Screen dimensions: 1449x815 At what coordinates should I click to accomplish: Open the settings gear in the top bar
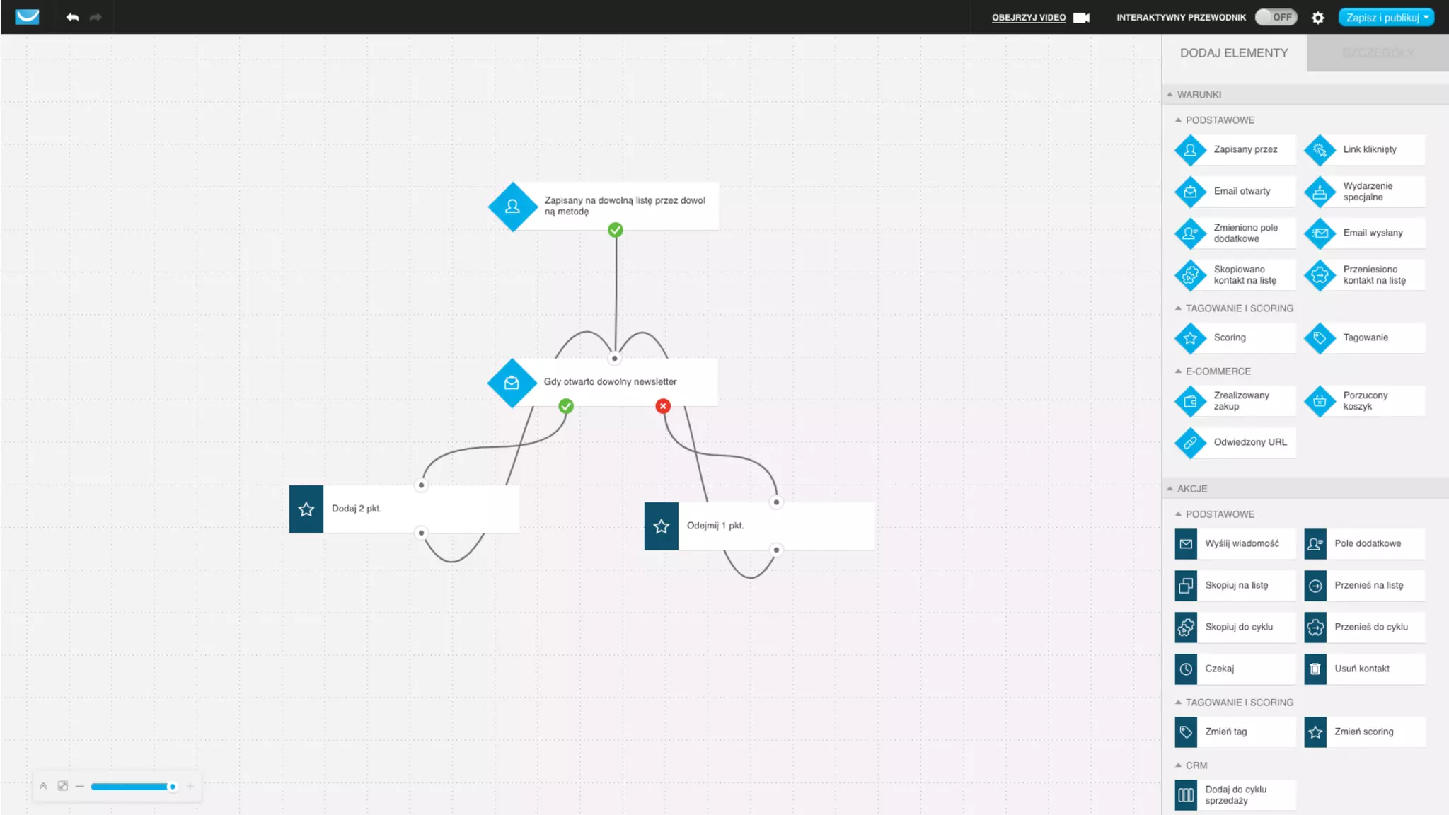1317,18
